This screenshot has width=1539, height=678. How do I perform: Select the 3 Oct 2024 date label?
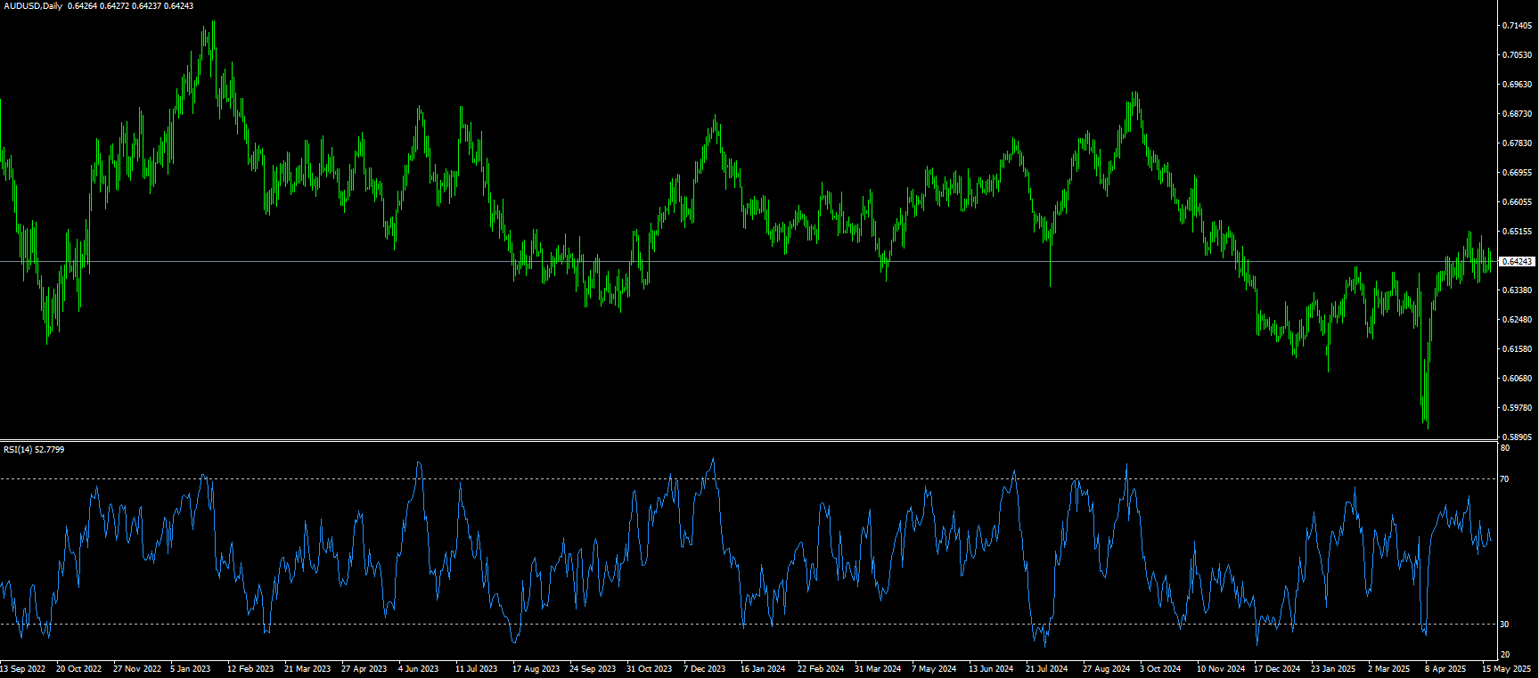click(x=1160, y=669)
